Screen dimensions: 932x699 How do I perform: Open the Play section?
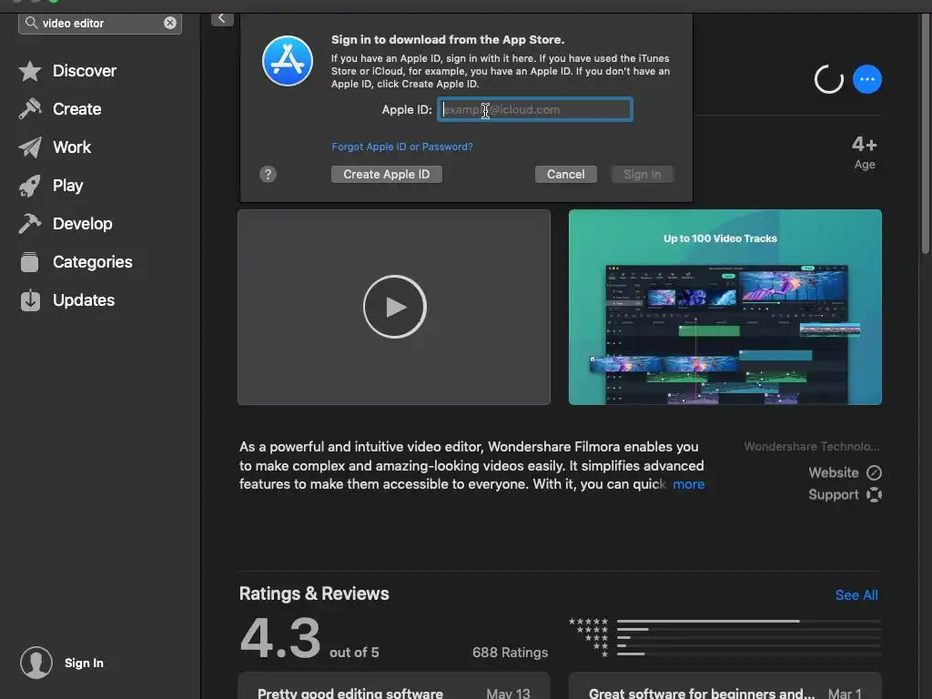[x=67, y=186]
